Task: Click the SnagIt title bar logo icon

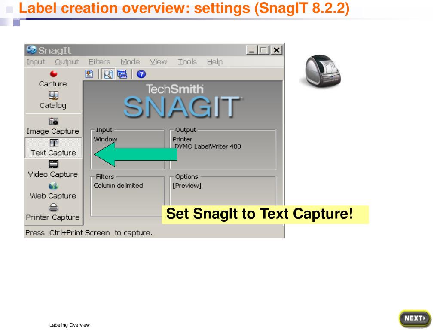Action: pyautogui.click(x=31, y=50)
